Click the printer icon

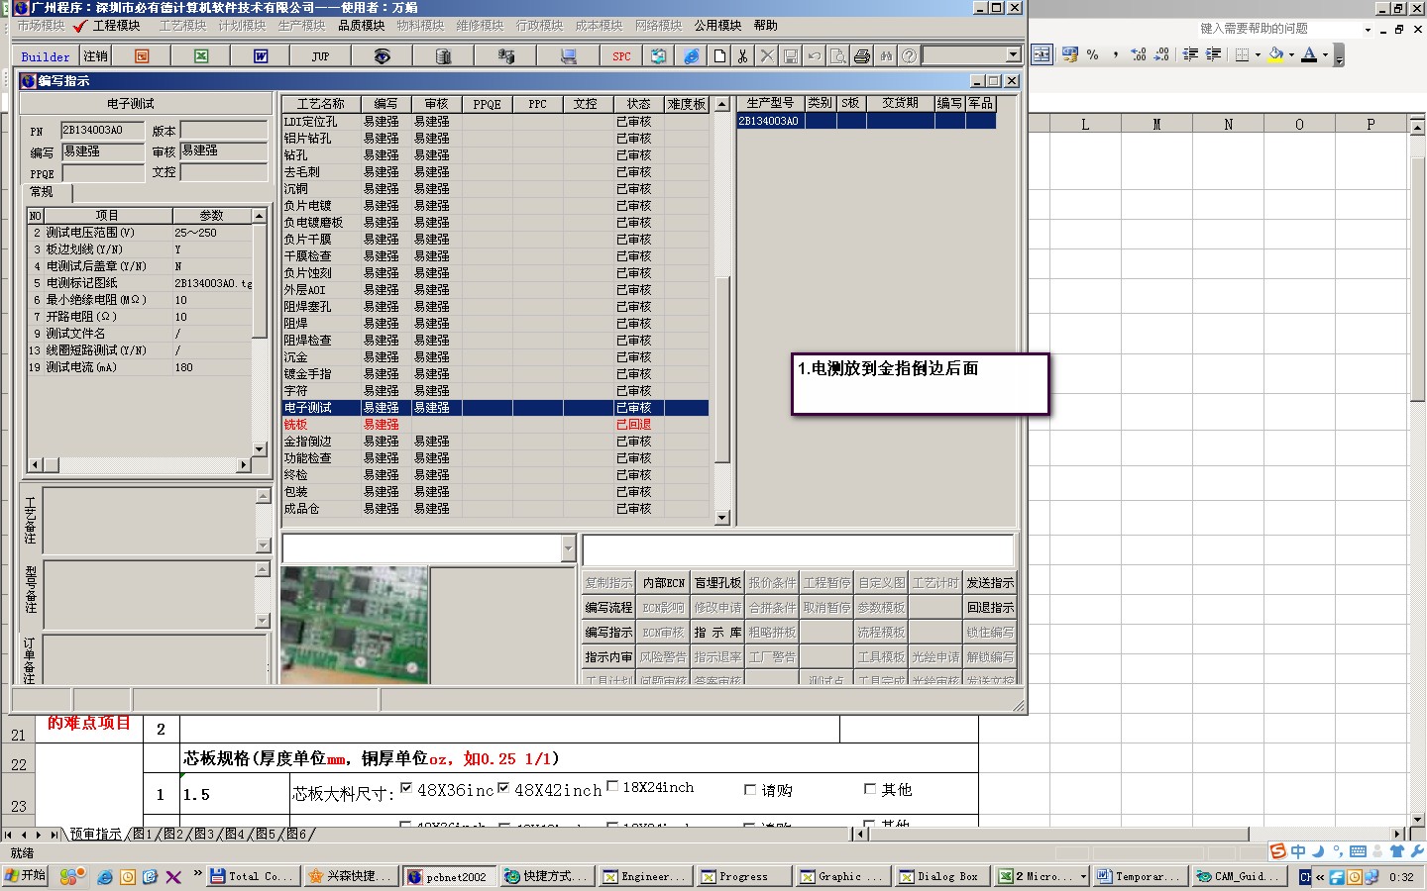point(862,56)
